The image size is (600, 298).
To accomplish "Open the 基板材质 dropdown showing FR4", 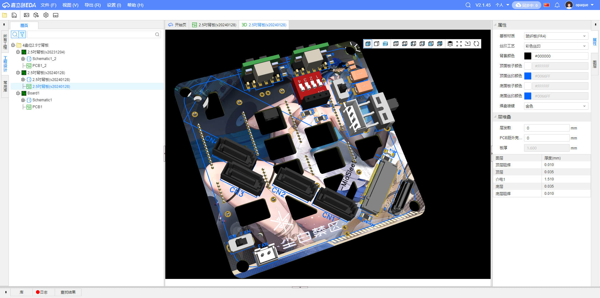I will 556,36.
